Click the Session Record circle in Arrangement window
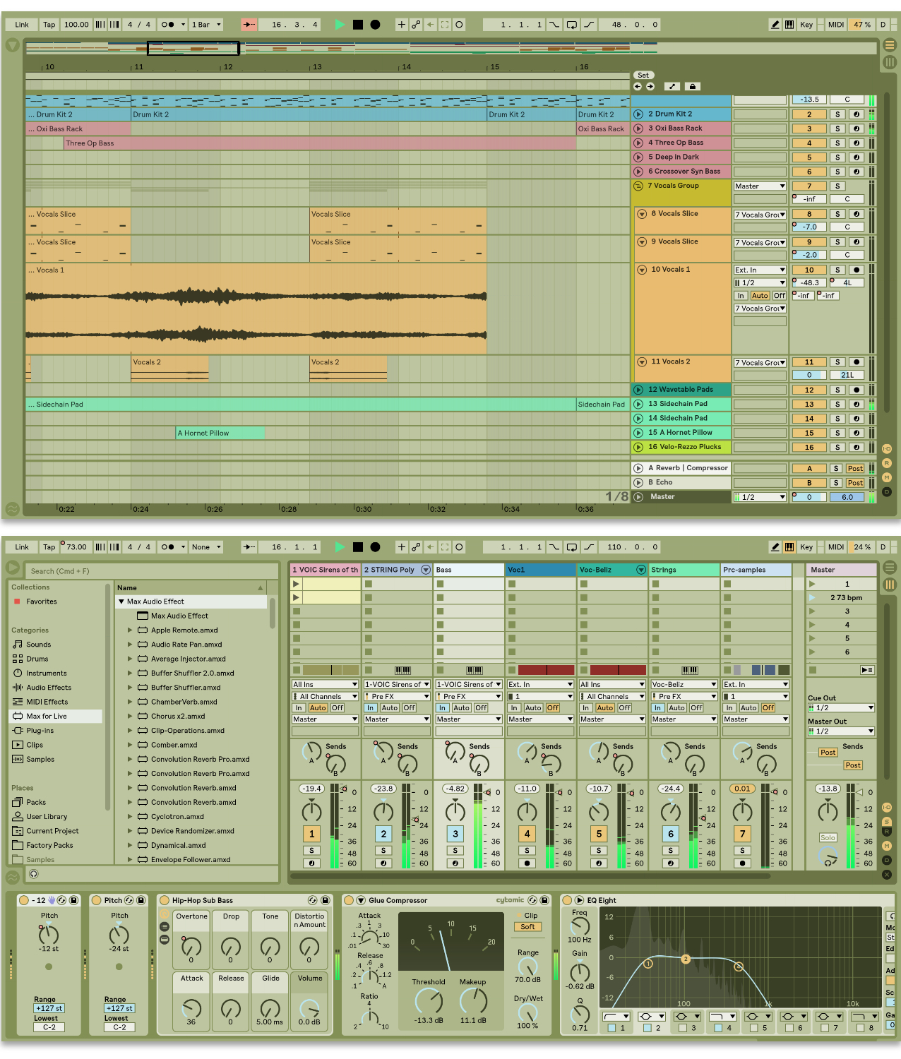This screenshot has height=1059, width=901. (459, 25)
